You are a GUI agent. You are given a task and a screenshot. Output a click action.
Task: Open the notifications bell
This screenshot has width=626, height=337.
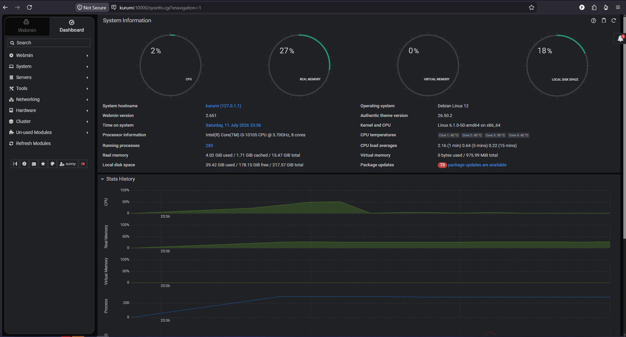coord(620,39)
